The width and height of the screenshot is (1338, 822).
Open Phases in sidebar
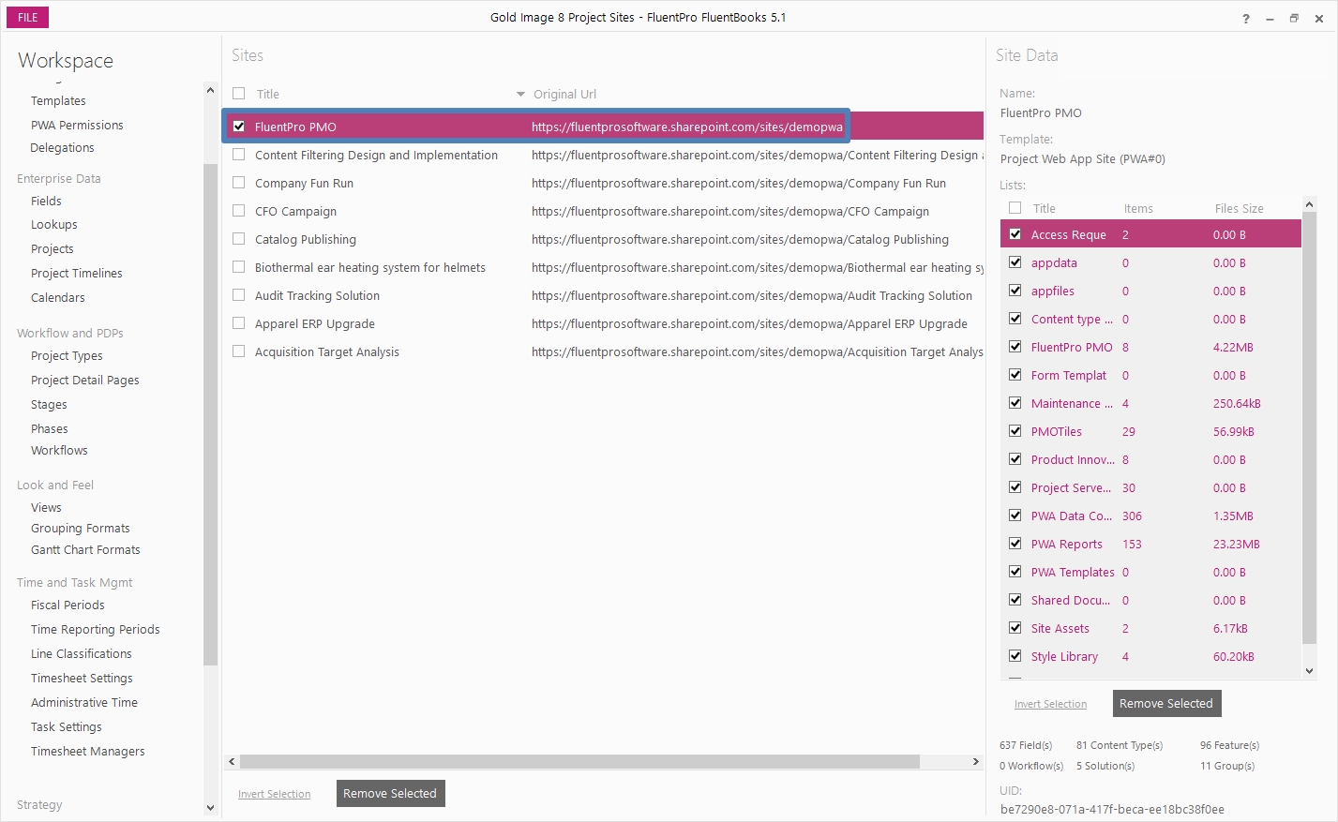click(50, 429)
